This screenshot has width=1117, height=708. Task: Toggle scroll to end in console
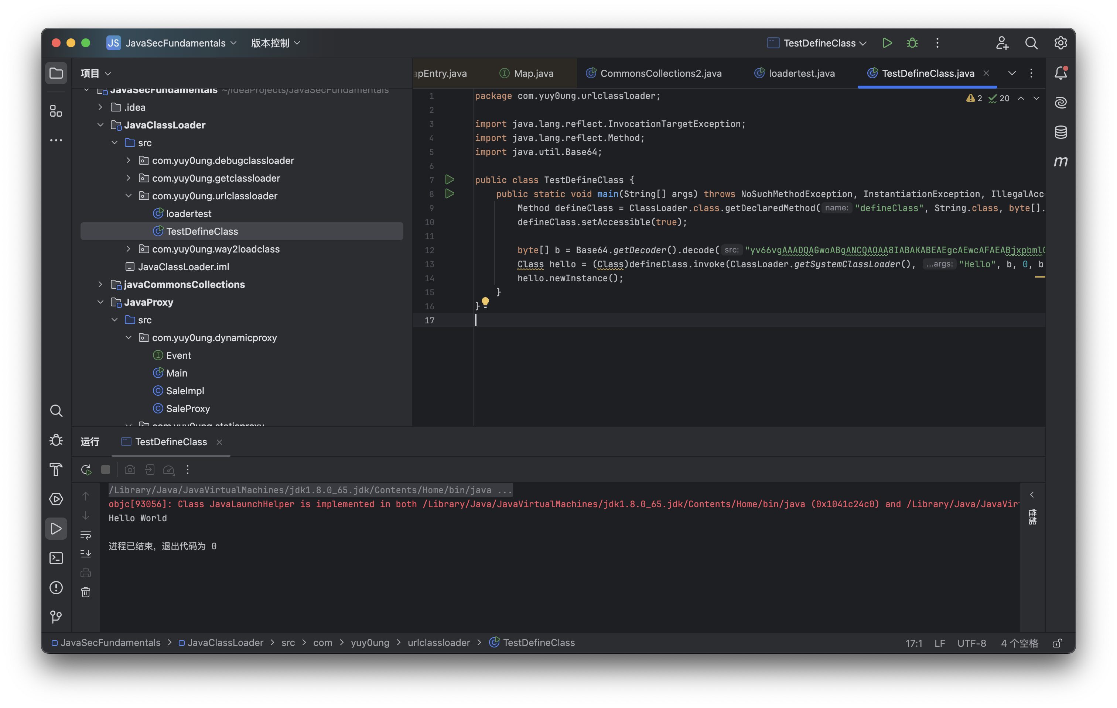point(86,554)
